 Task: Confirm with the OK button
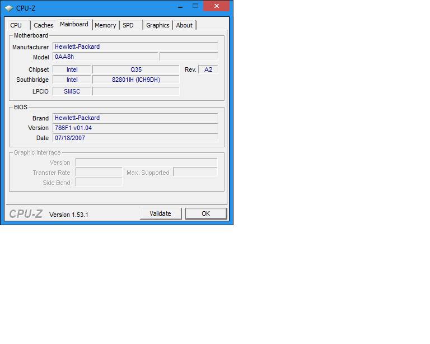coord(206,213)
